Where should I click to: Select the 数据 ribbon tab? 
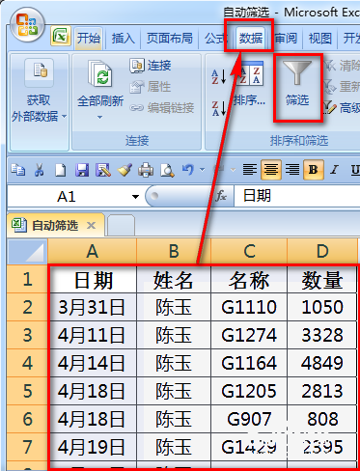point(250,39)
